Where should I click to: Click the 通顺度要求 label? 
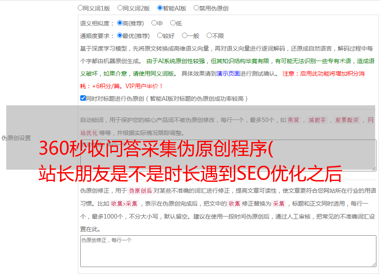(x=97, y=36)
